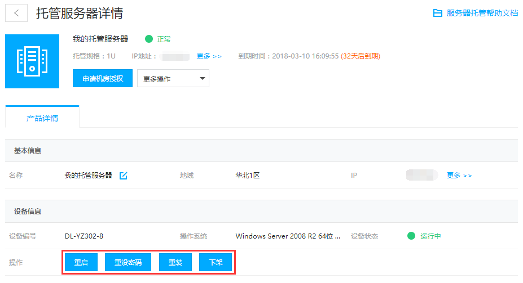Click the green 正常 status indicator
Viewport: 523px width, 283px height.
click(x=158, y=39)
